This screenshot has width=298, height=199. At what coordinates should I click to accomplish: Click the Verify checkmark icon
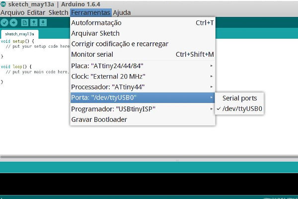pos(4,23)
